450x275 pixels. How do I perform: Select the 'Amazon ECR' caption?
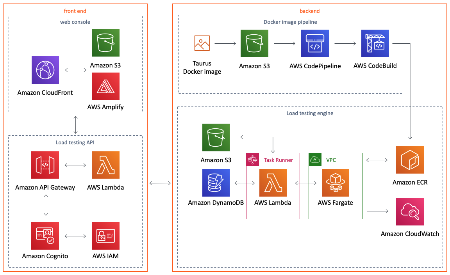pos(410,182)
